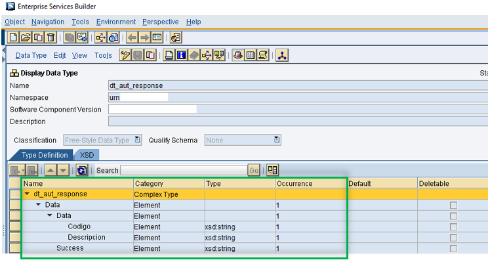Open the View menu in editor

pyautogui.click(x=79, y=55)
